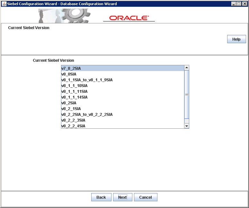249x208 pixels.
Task: Select the v8_2_2_3SIA entry
Action: 123,120
